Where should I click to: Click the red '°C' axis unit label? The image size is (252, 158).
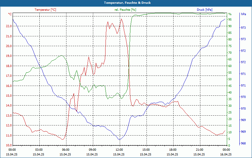tap(10, 14)
